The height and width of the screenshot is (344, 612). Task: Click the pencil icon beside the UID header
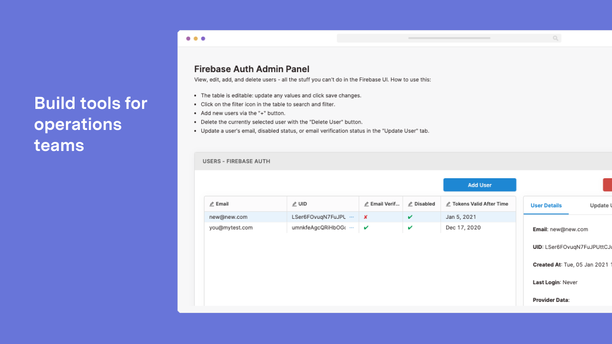tap(295, 204)
